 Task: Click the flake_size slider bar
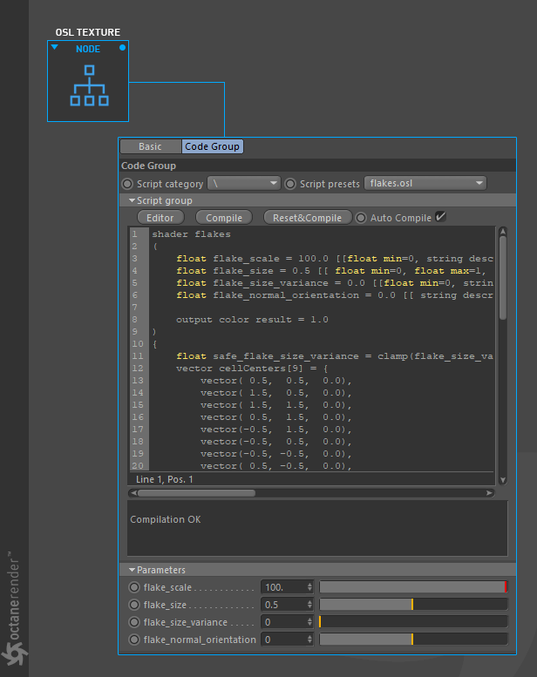click(412, 605)
